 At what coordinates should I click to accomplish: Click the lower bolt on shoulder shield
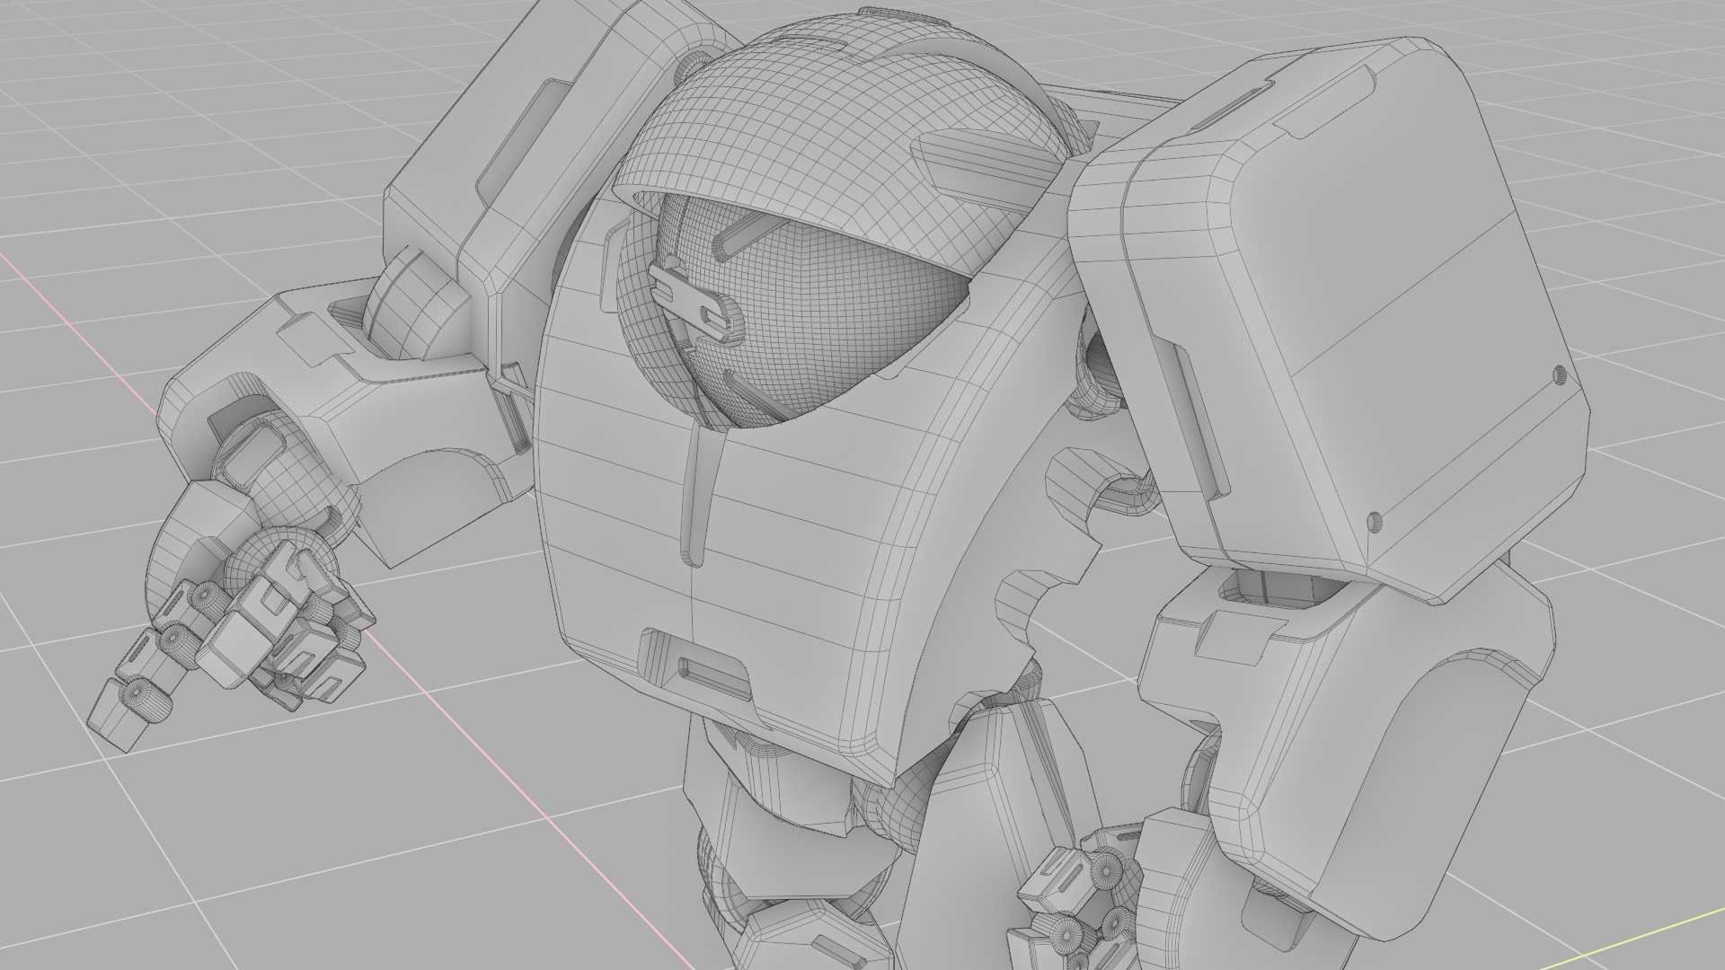pyautogui.click(x=1374, y=522)
